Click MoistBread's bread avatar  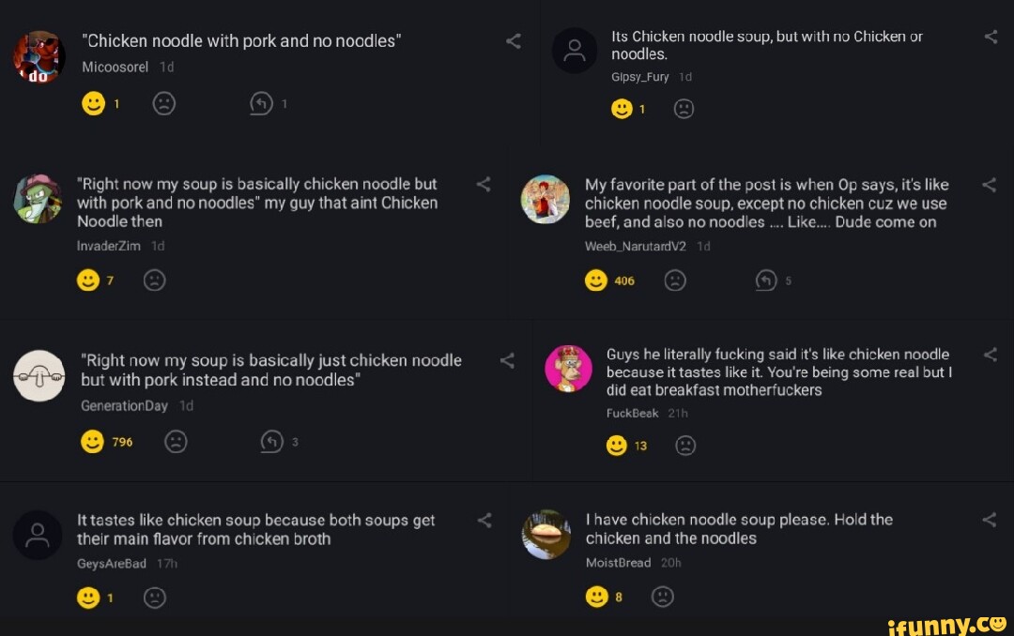(546, 535)
